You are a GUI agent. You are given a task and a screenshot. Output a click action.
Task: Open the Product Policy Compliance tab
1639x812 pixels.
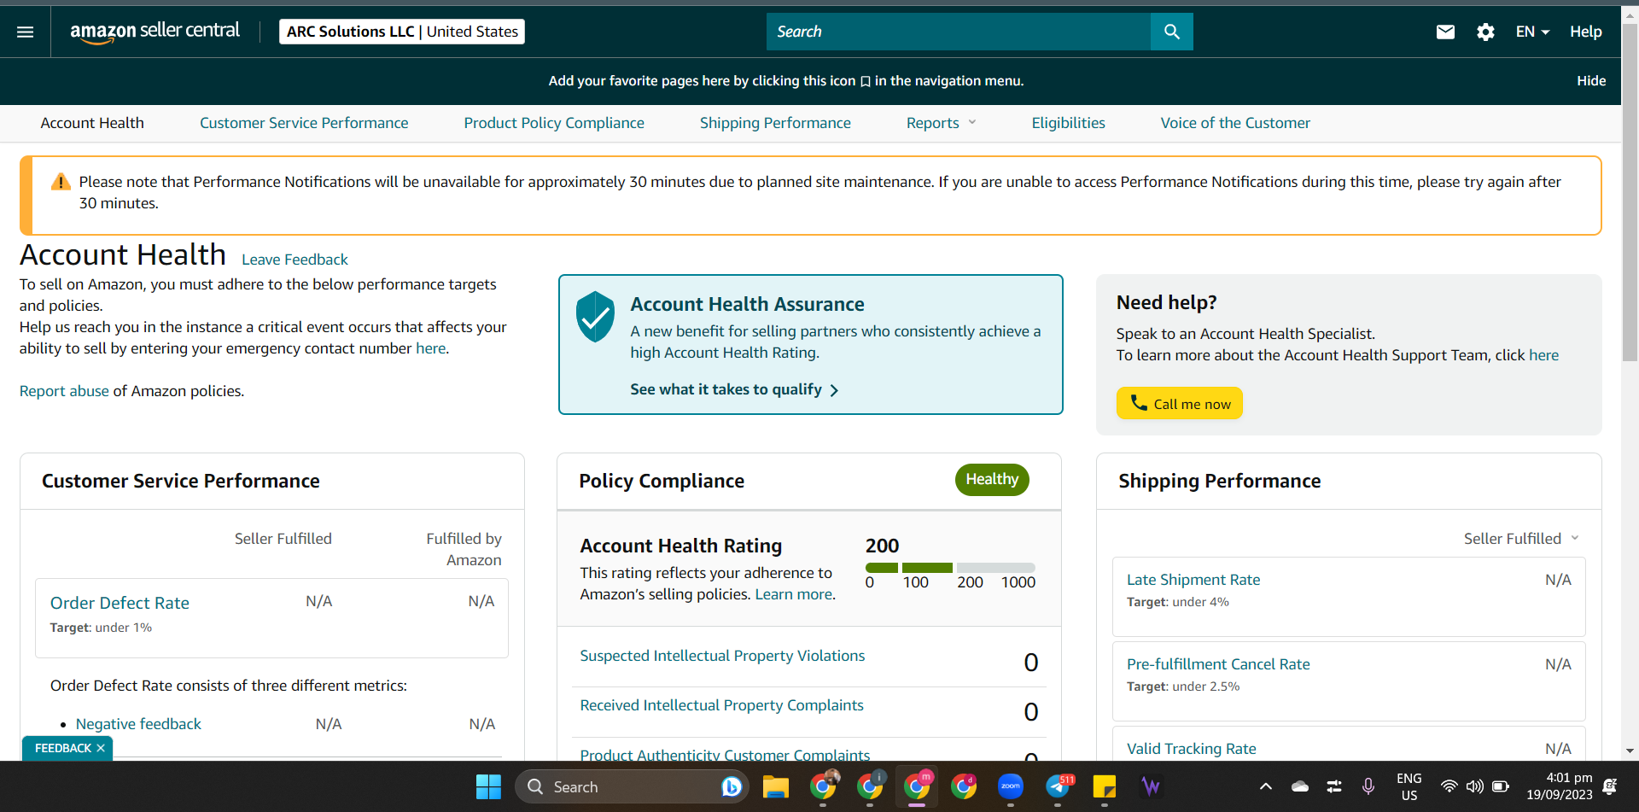554,123
